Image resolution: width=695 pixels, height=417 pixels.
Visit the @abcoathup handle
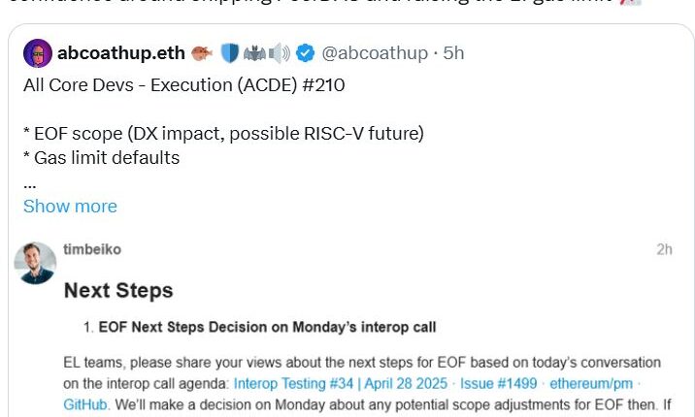(x=375, y=53)
